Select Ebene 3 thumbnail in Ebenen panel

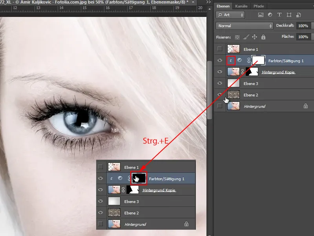coord(234,83)
